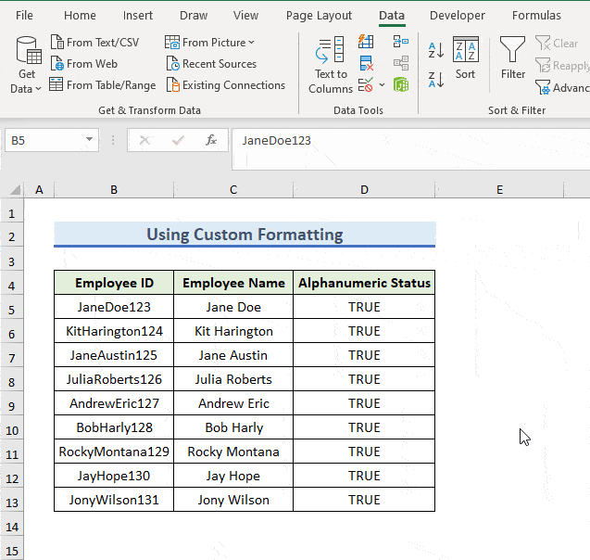This screenshot has height=560, width=590.
Task: Open Existing Connections
Action: coord(226,85)
